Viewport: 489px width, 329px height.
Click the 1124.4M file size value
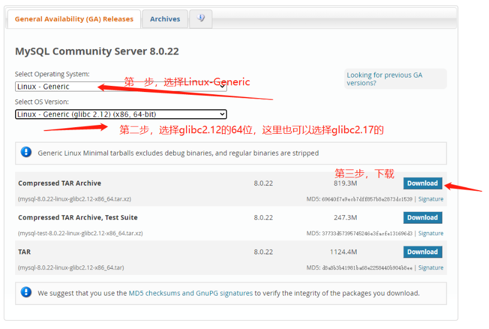coord(343,252)
